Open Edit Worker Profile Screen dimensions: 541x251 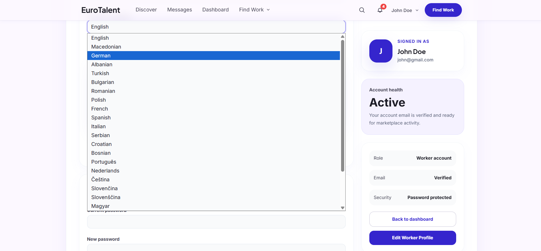(x=412, y=238)
